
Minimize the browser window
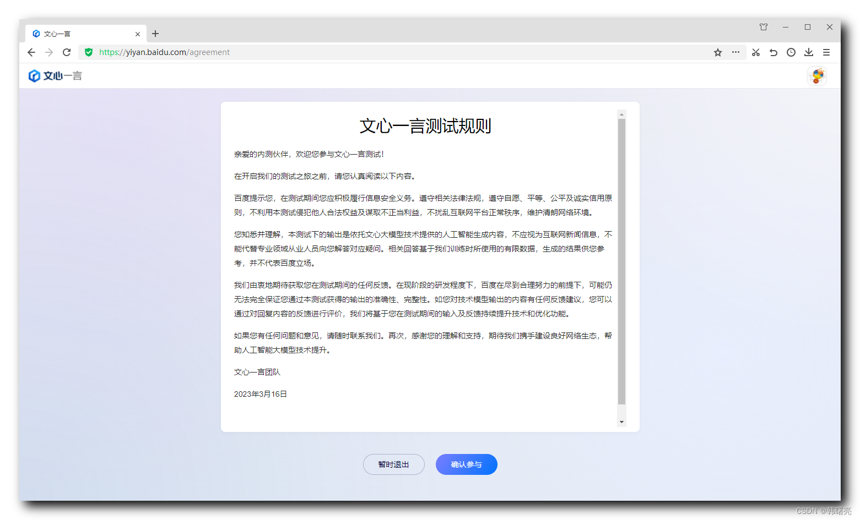point(786,27)
